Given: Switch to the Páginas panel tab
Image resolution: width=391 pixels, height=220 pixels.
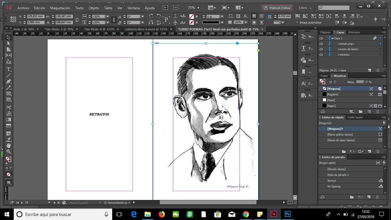Looking at the screenshot, I should click(325, 32).
